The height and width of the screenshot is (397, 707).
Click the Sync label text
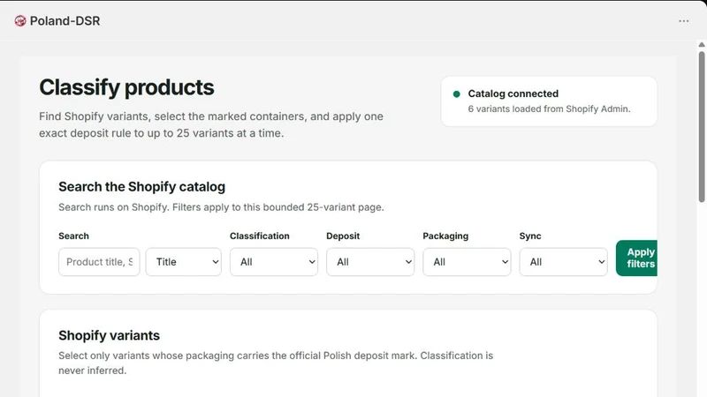[x=530, y=236]
